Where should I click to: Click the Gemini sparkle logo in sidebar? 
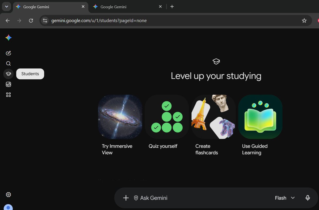9,38
